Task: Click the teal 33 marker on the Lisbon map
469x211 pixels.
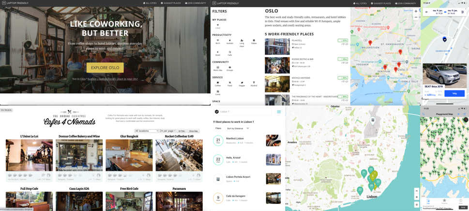Action: (x=378, y=182)
